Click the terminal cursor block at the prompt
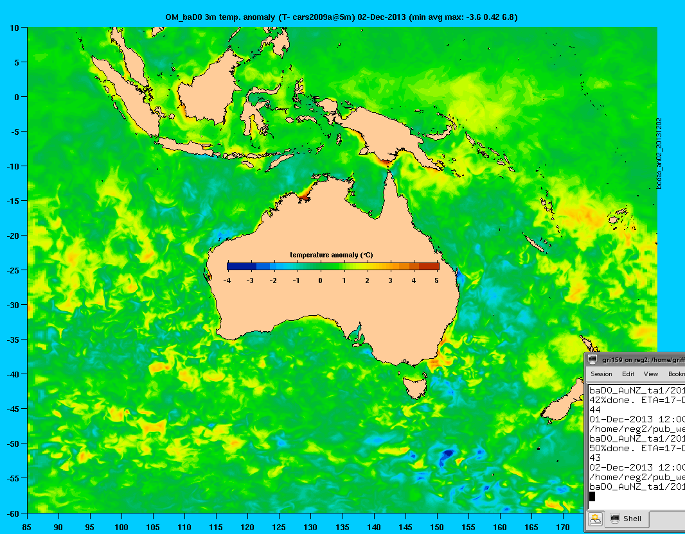 (x=592, y=496)
